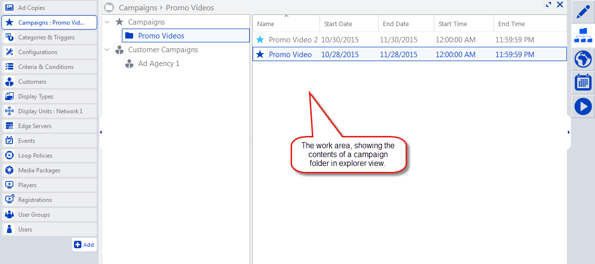Image resolution: width=595 pixels, height=264 pixels.
Task: Click the blue play button icon
Action: click(583, 106)
